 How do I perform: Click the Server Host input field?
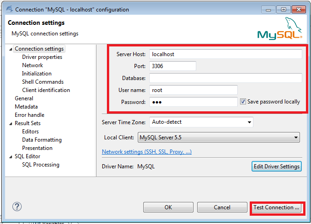[225, 54]
